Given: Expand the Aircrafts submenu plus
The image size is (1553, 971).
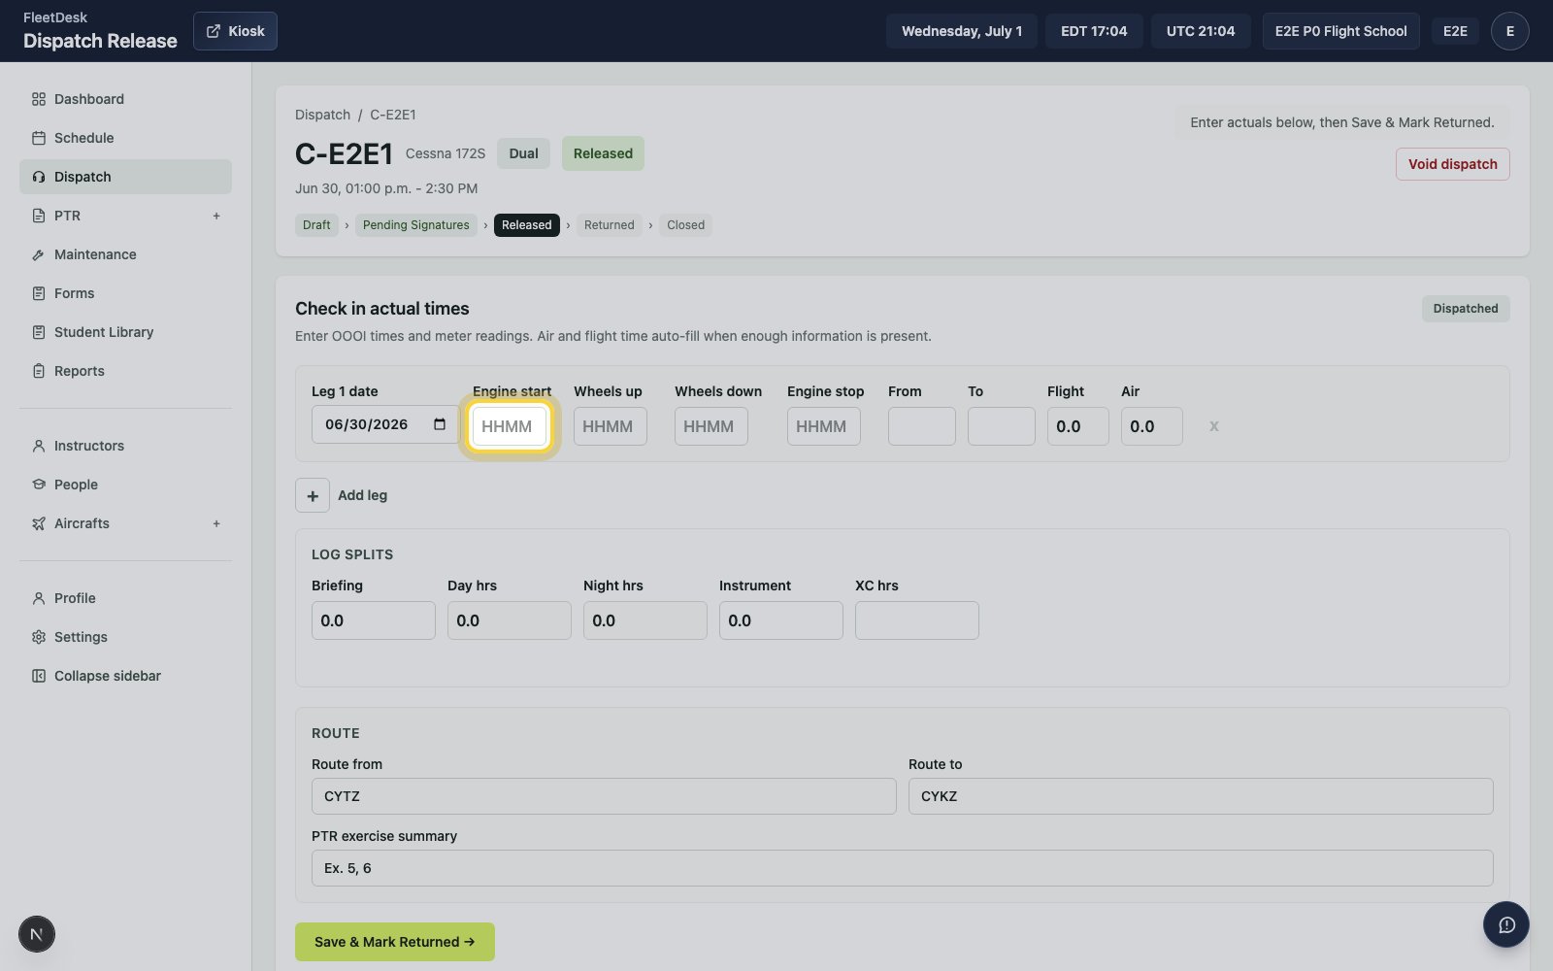Looking at the screenshot, I should click(216, 523).
